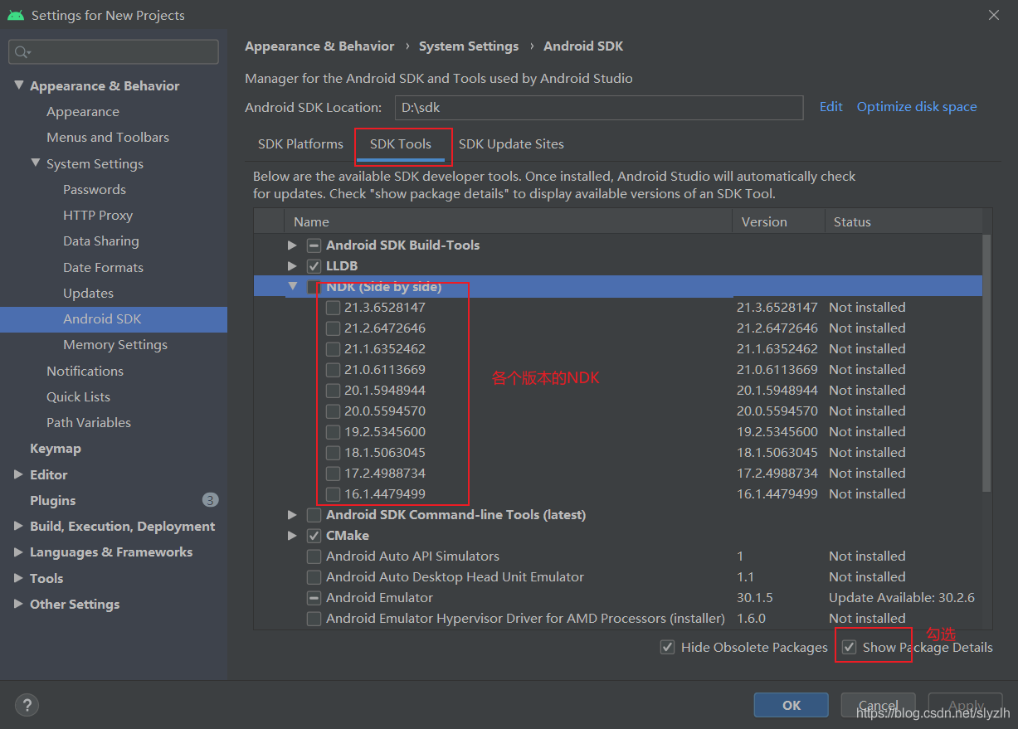This screenshot has width=1018, height=729.
Task: Check Android Auto Desktop Head Unit Emulator checkbox
Action: tap(314, 577)
